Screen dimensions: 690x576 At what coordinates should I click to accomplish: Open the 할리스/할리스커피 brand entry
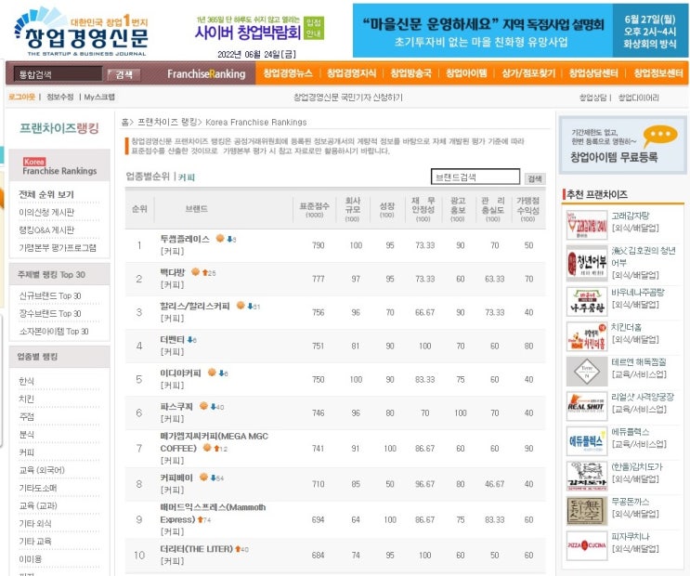coord(195,306)
